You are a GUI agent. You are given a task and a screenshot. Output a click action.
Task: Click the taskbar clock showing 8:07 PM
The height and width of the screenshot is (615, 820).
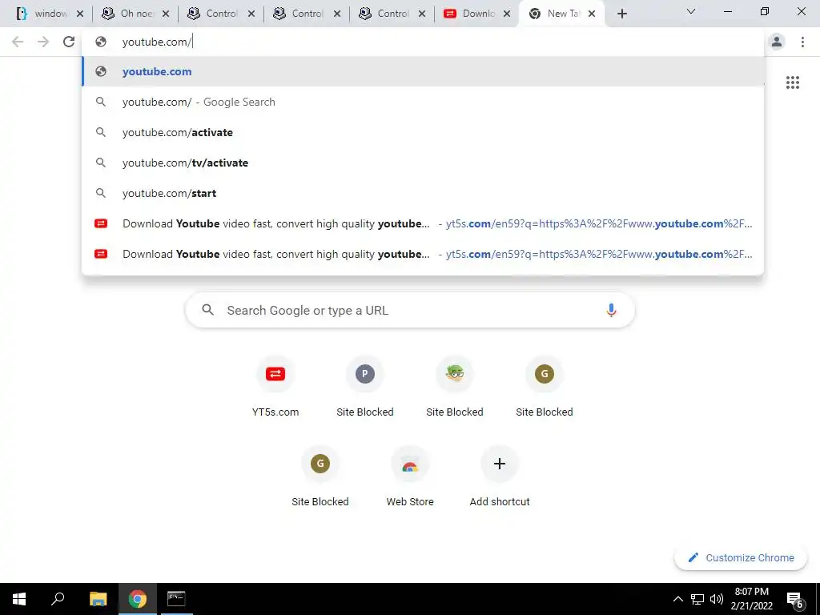751,599
